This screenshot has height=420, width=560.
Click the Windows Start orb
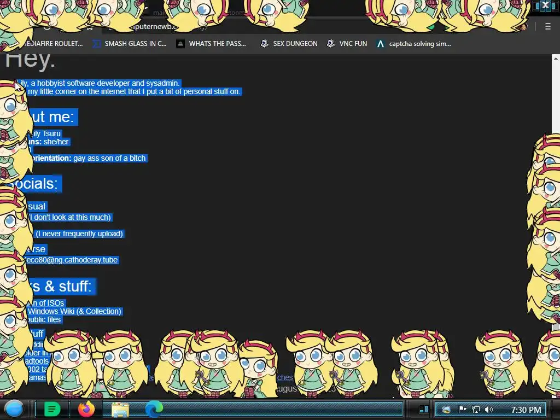(14, 409)
